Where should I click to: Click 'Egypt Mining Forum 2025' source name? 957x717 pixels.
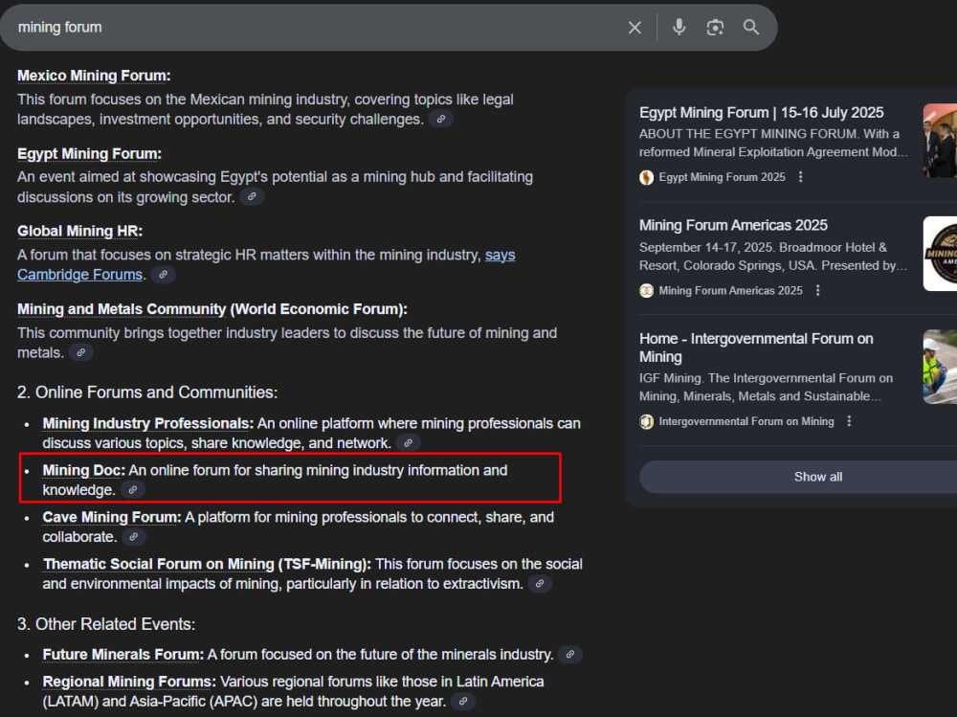pyautogui.click(x=722, y=177)
